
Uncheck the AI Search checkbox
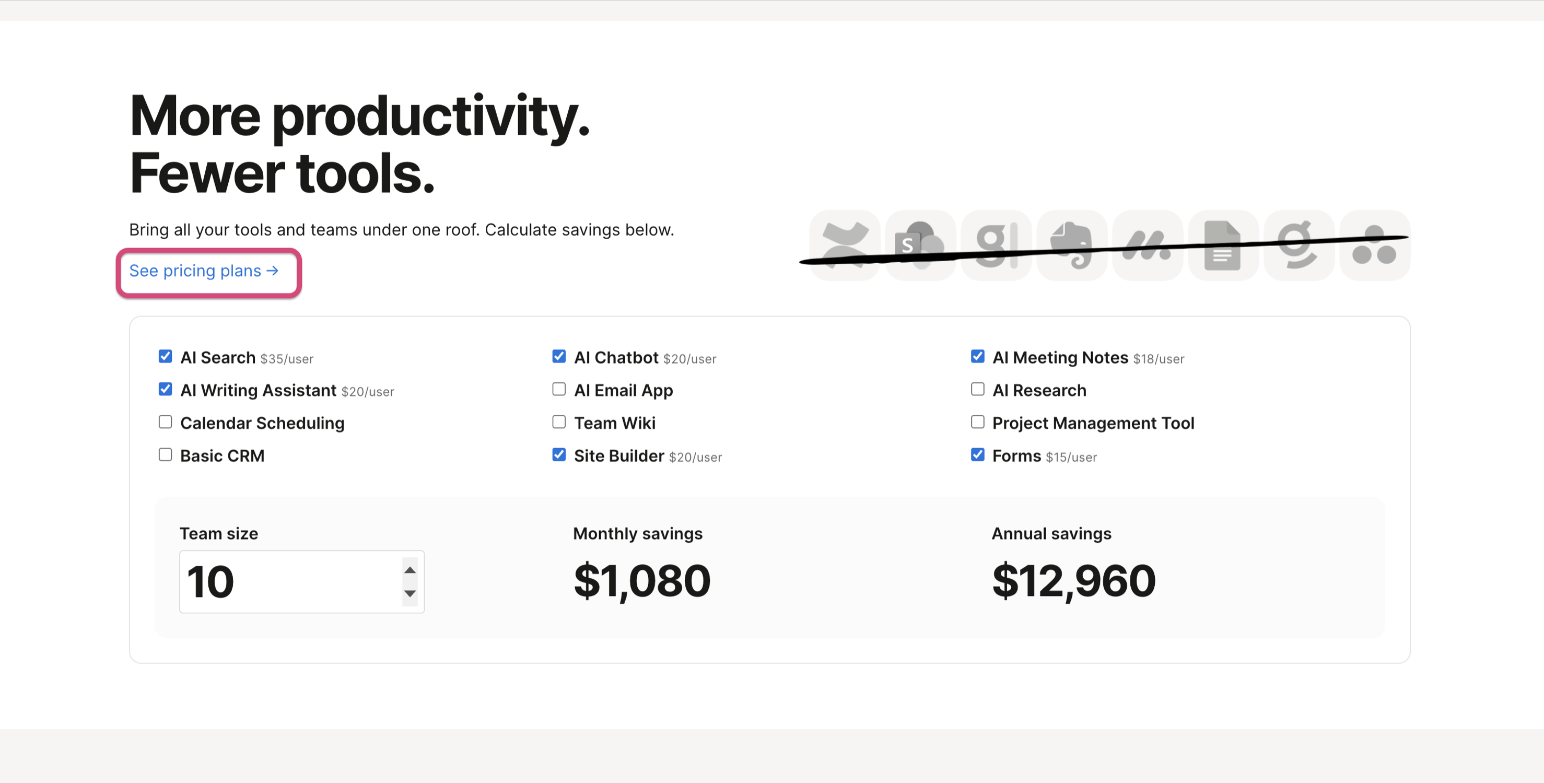[x=166, y=357]
